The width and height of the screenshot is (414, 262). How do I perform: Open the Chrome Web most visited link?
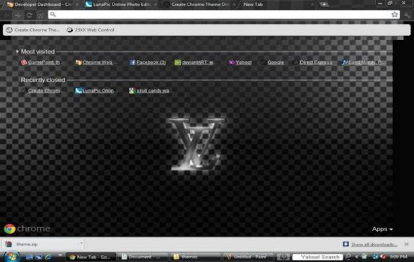[97, 62]
